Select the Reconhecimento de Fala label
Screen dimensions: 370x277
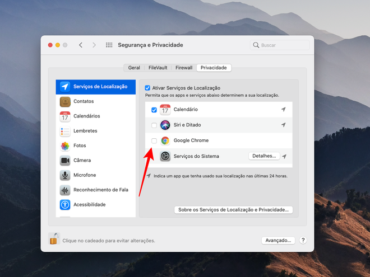coord(101,190)
